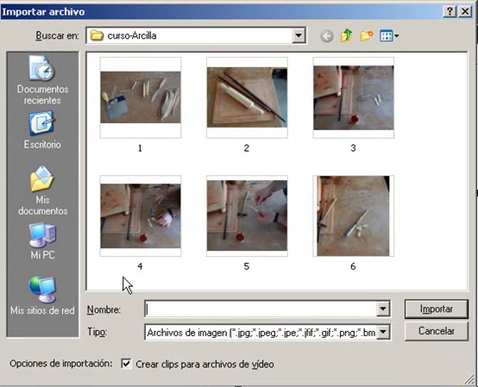This screenshot has width=478, height=387.
Task: Expand the Nombre filename dropdown
Action: tap(383, 309)
